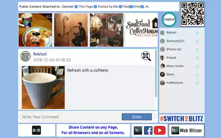This screenshot has height=138, width=221.
Task: Select the circle next to Prasad
Action: 197,58
